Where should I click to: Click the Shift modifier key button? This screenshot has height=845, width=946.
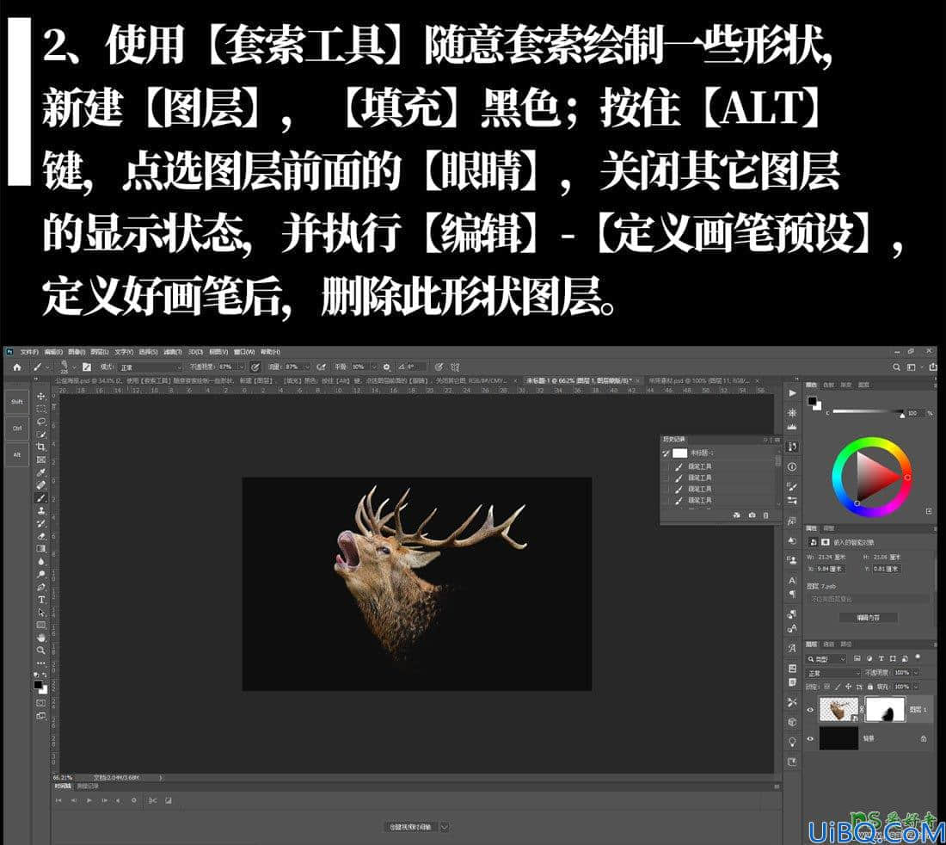point(17,402)
